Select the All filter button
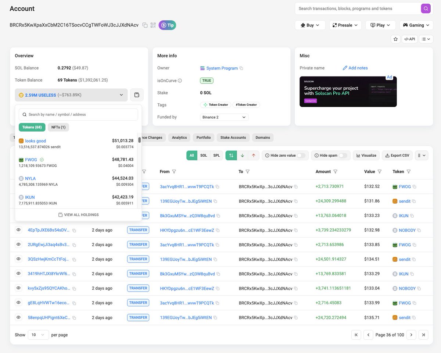The width and height of the screenshot is (441, 353). [192, 156]
